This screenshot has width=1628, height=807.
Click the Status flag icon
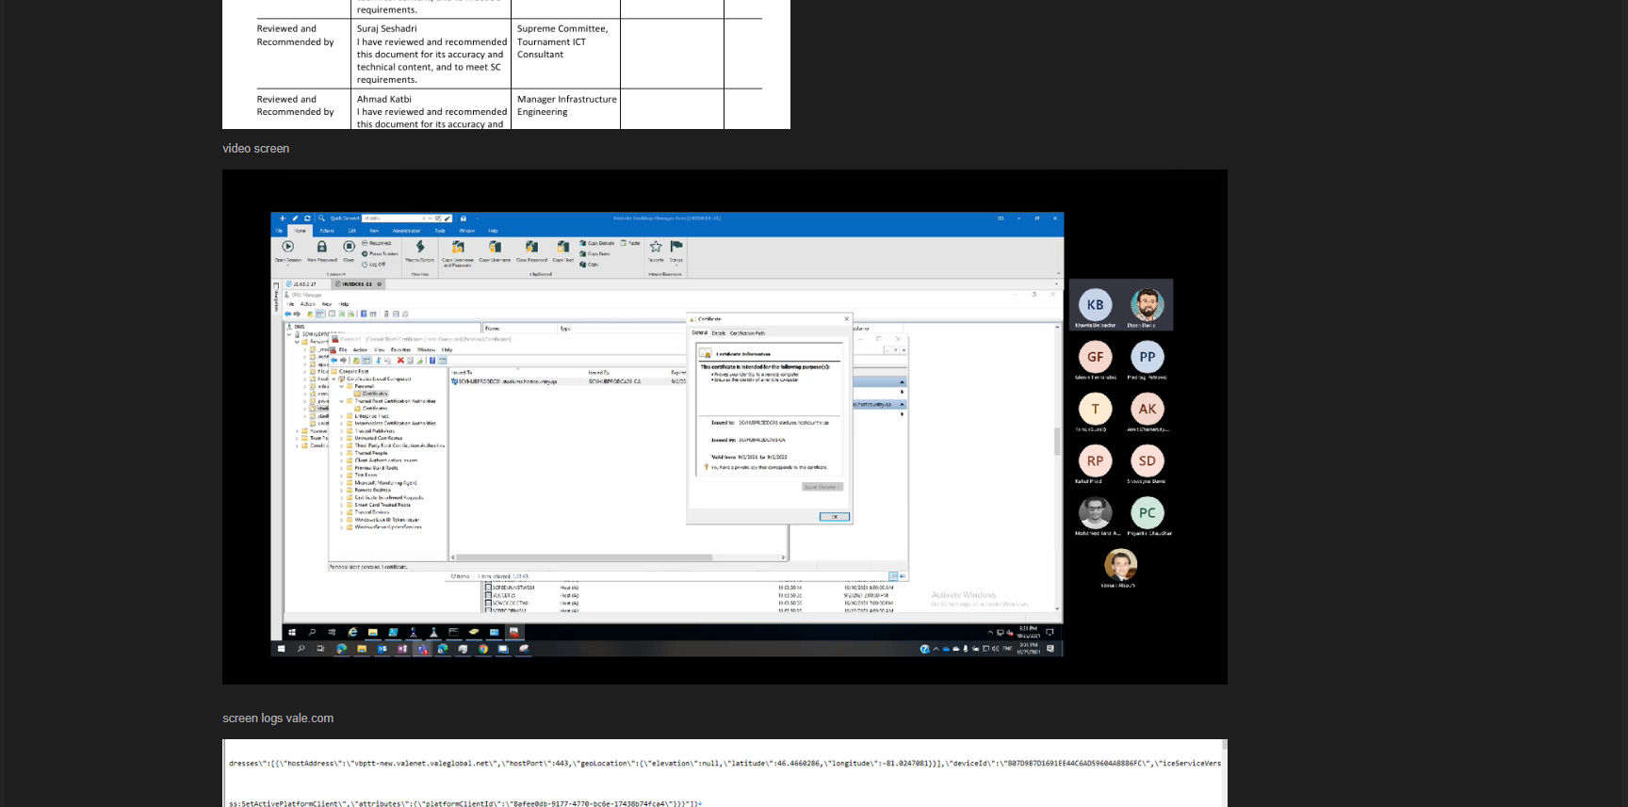click(676, 248)
